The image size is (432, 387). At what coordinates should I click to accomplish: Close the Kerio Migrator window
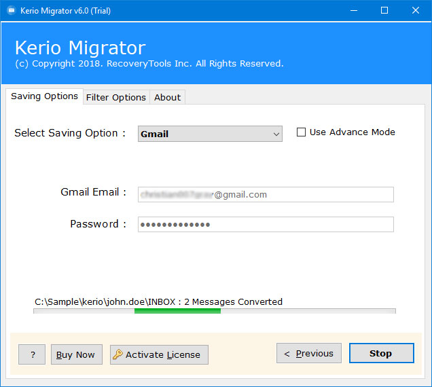pyautogui.click(x=416, y=11)
